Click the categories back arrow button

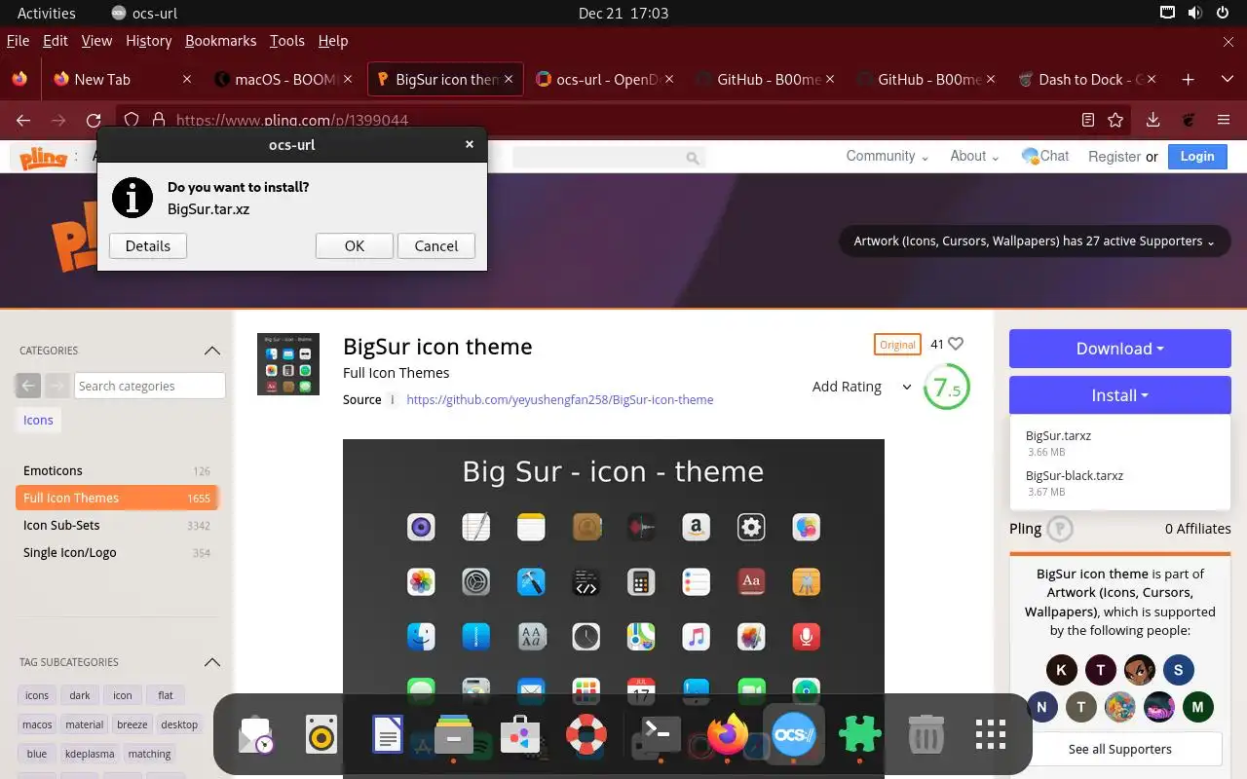(28, 386)
